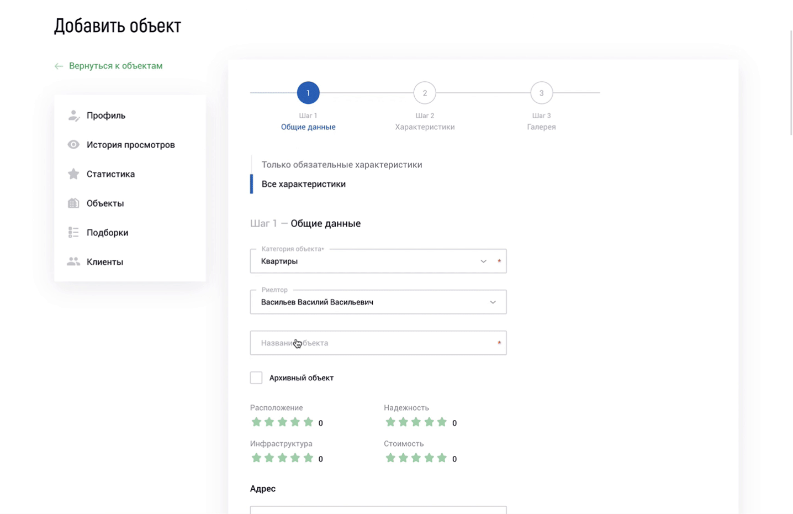Screen dimensions: 793x514
Task: Jump to step 3 Галерея
Action: 541,93
